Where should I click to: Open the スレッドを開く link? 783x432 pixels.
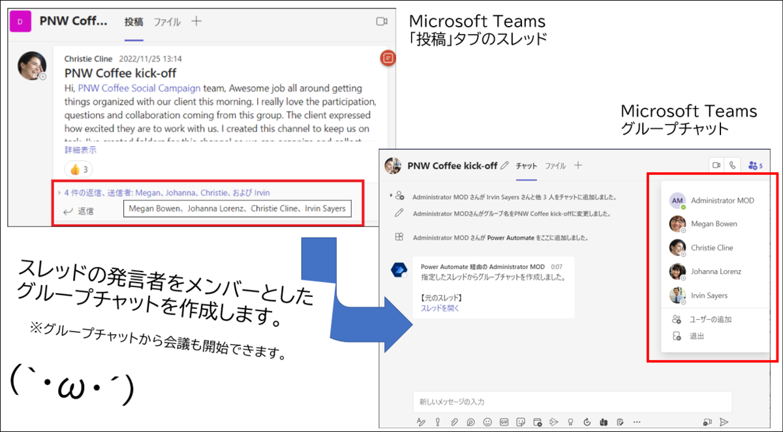440,308
